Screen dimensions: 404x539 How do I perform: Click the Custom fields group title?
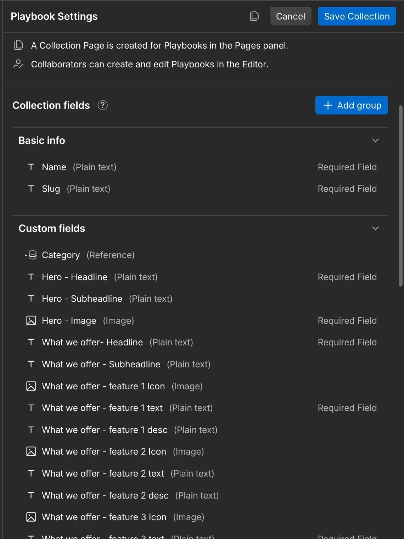coord(52,228)
